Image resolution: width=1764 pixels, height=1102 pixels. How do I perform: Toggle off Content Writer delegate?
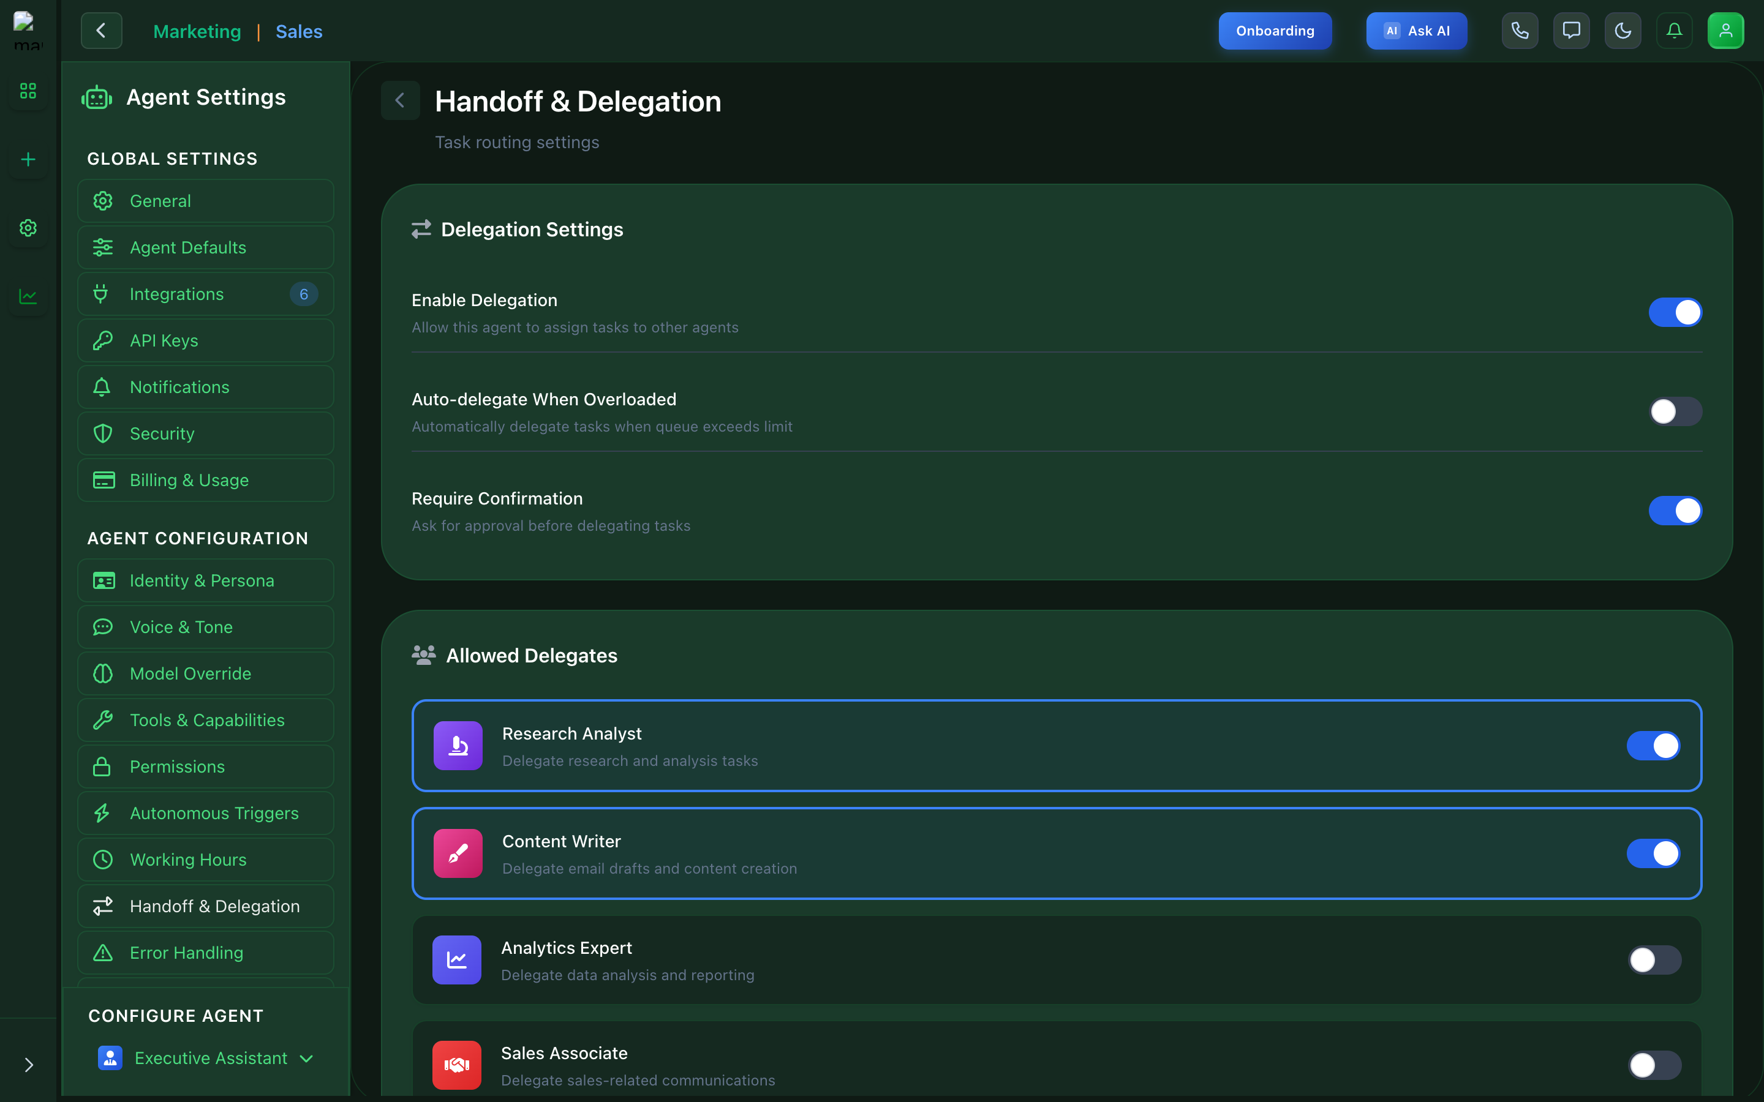click(x=1653, y=853)
